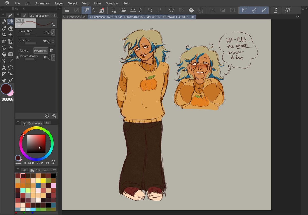
Task: Click the Open file folder icon
Action: [123, 10]
